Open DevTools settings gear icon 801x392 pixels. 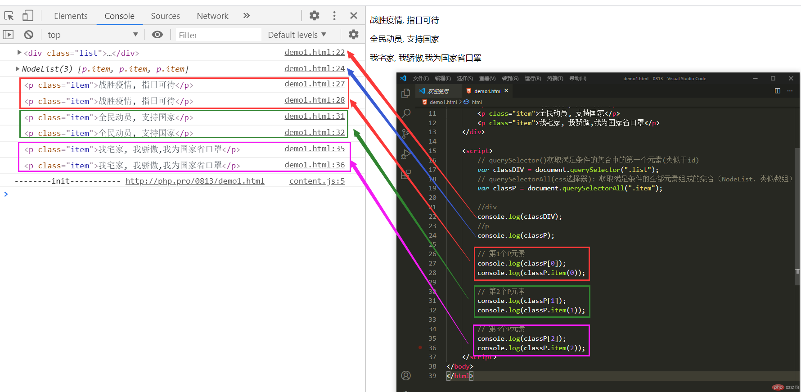(x=314, y=16)
